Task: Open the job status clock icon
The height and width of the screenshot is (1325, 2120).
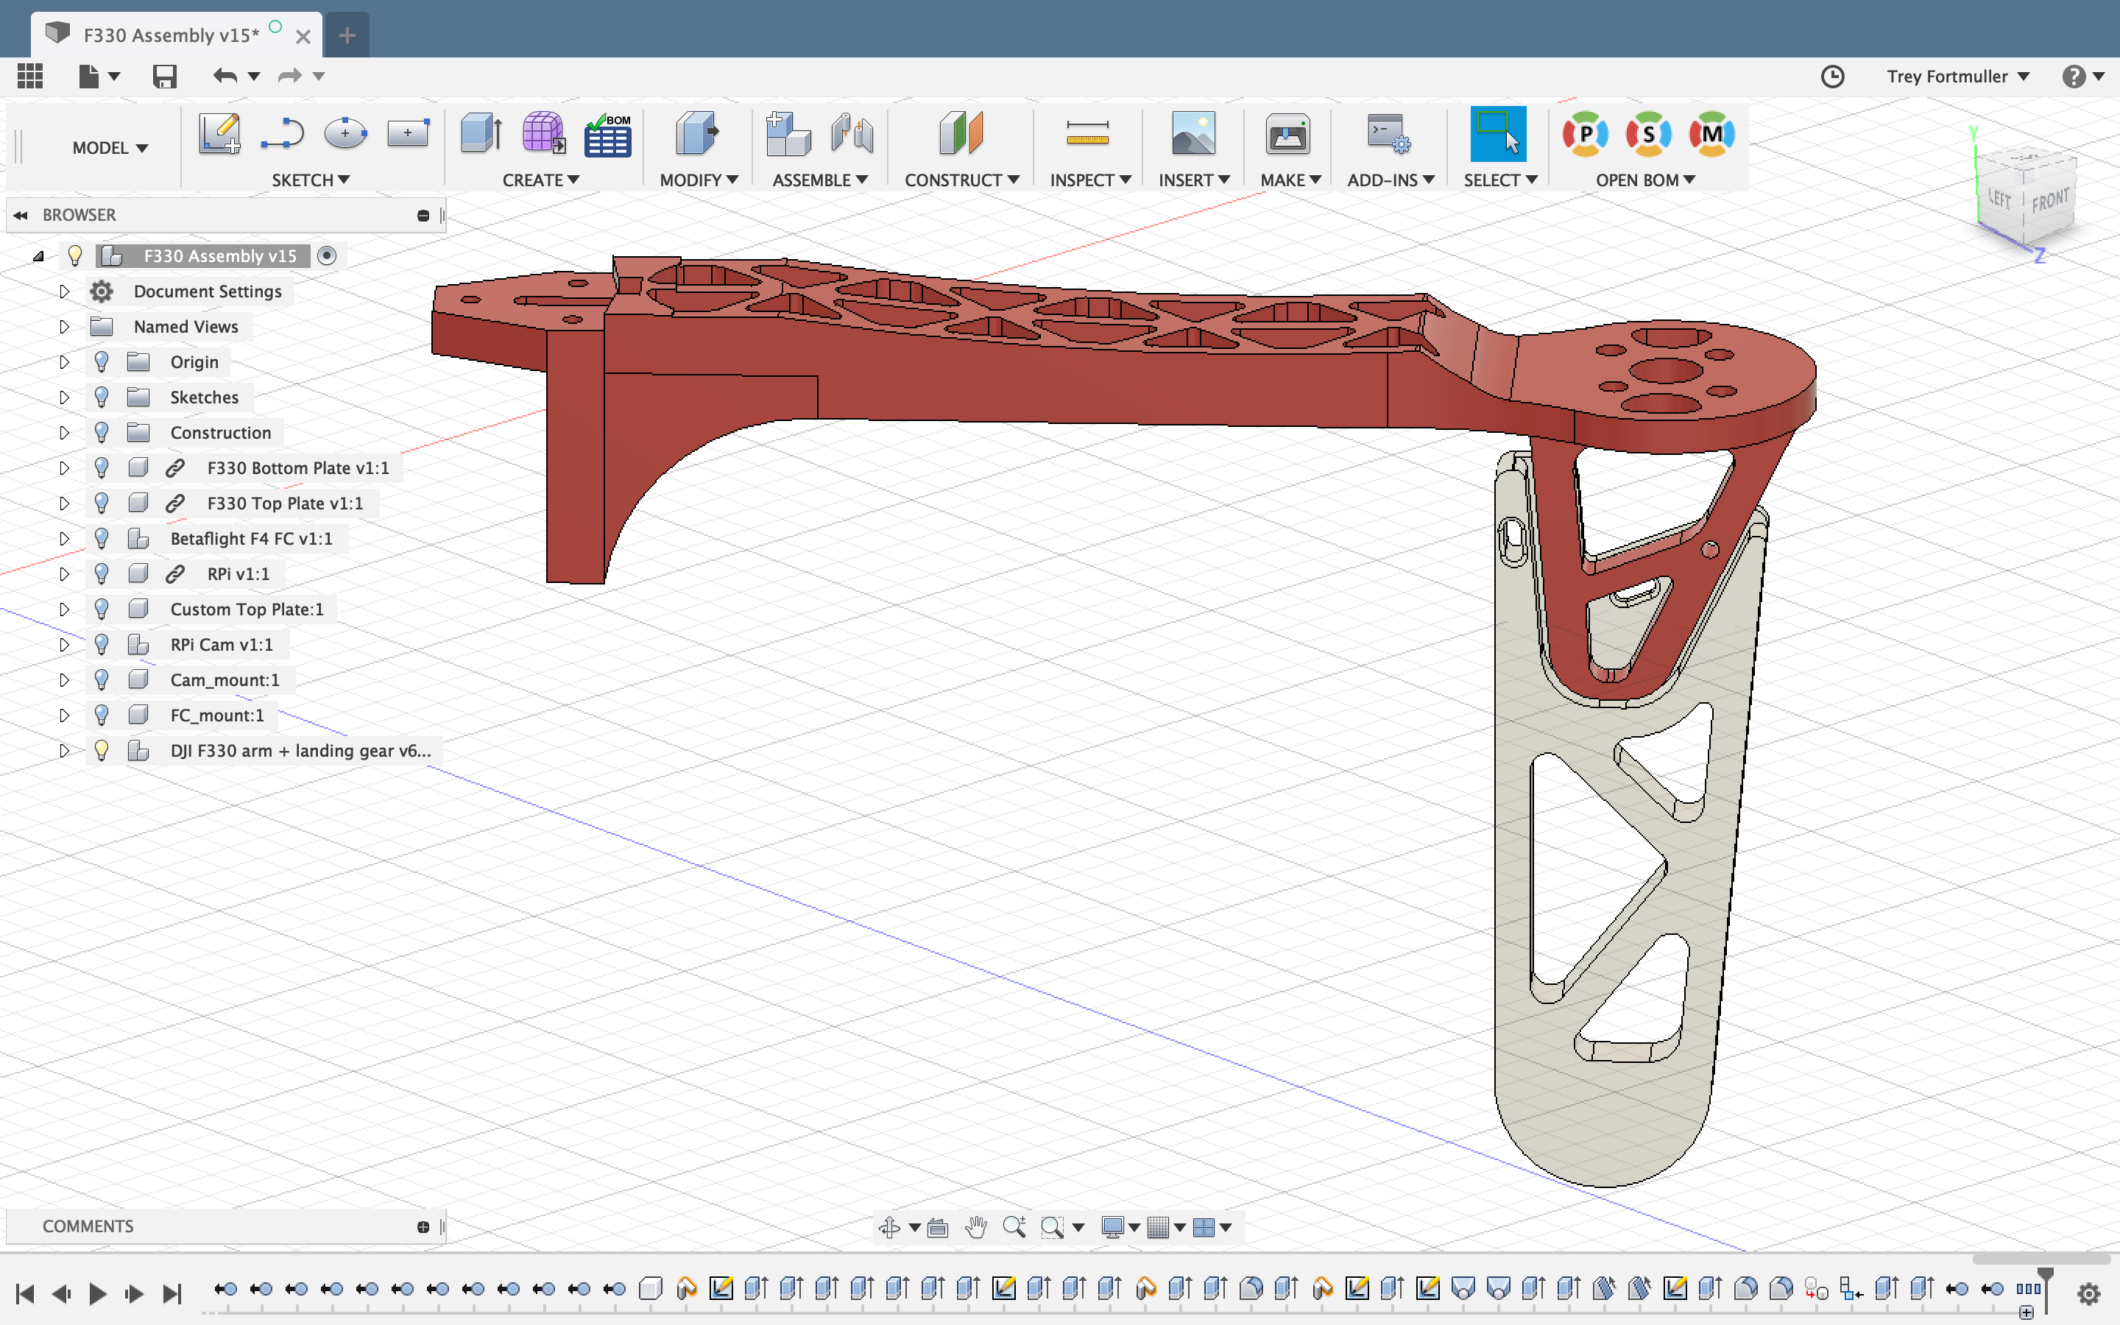Action: [x=1833, y=77]
